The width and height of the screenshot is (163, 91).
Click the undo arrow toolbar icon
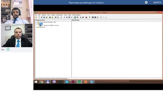coord(61,17)
